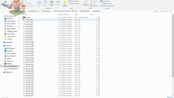The width and height of the screenshot is (174, 98).
Task: Click Select none in the ribbon
Action: [106, 4]
